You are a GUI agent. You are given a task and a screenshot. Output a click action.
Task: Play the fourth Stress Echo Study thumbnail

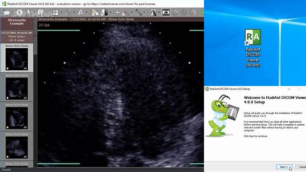[8, 157]
